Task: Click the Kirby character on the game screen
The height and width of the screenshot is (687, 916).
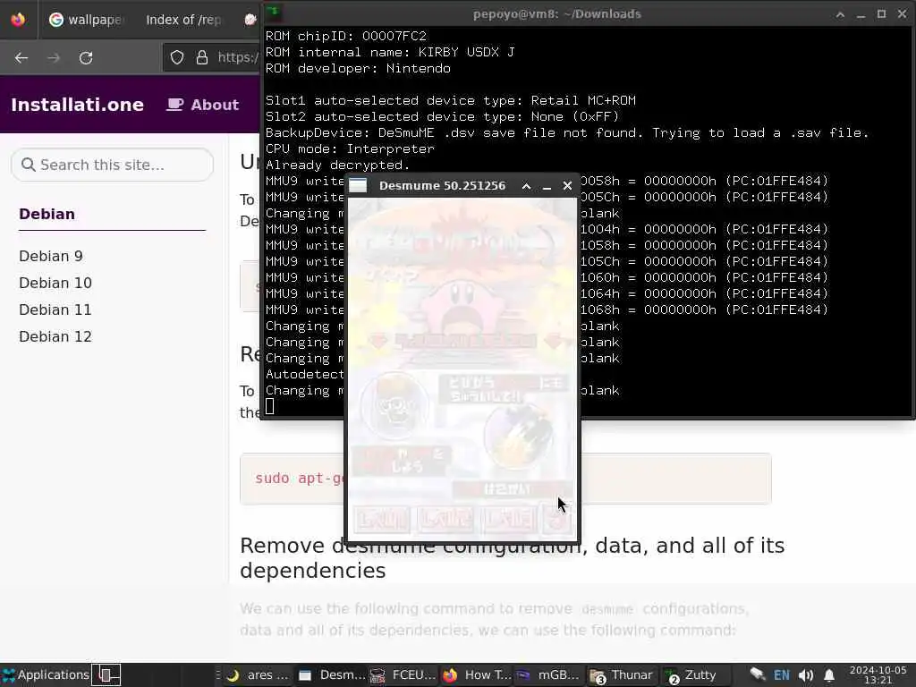Action: coord(461,305)
